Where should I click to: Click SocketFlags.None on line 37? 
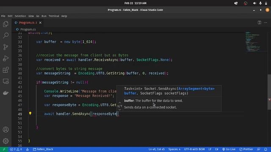(x=152, y=60)
